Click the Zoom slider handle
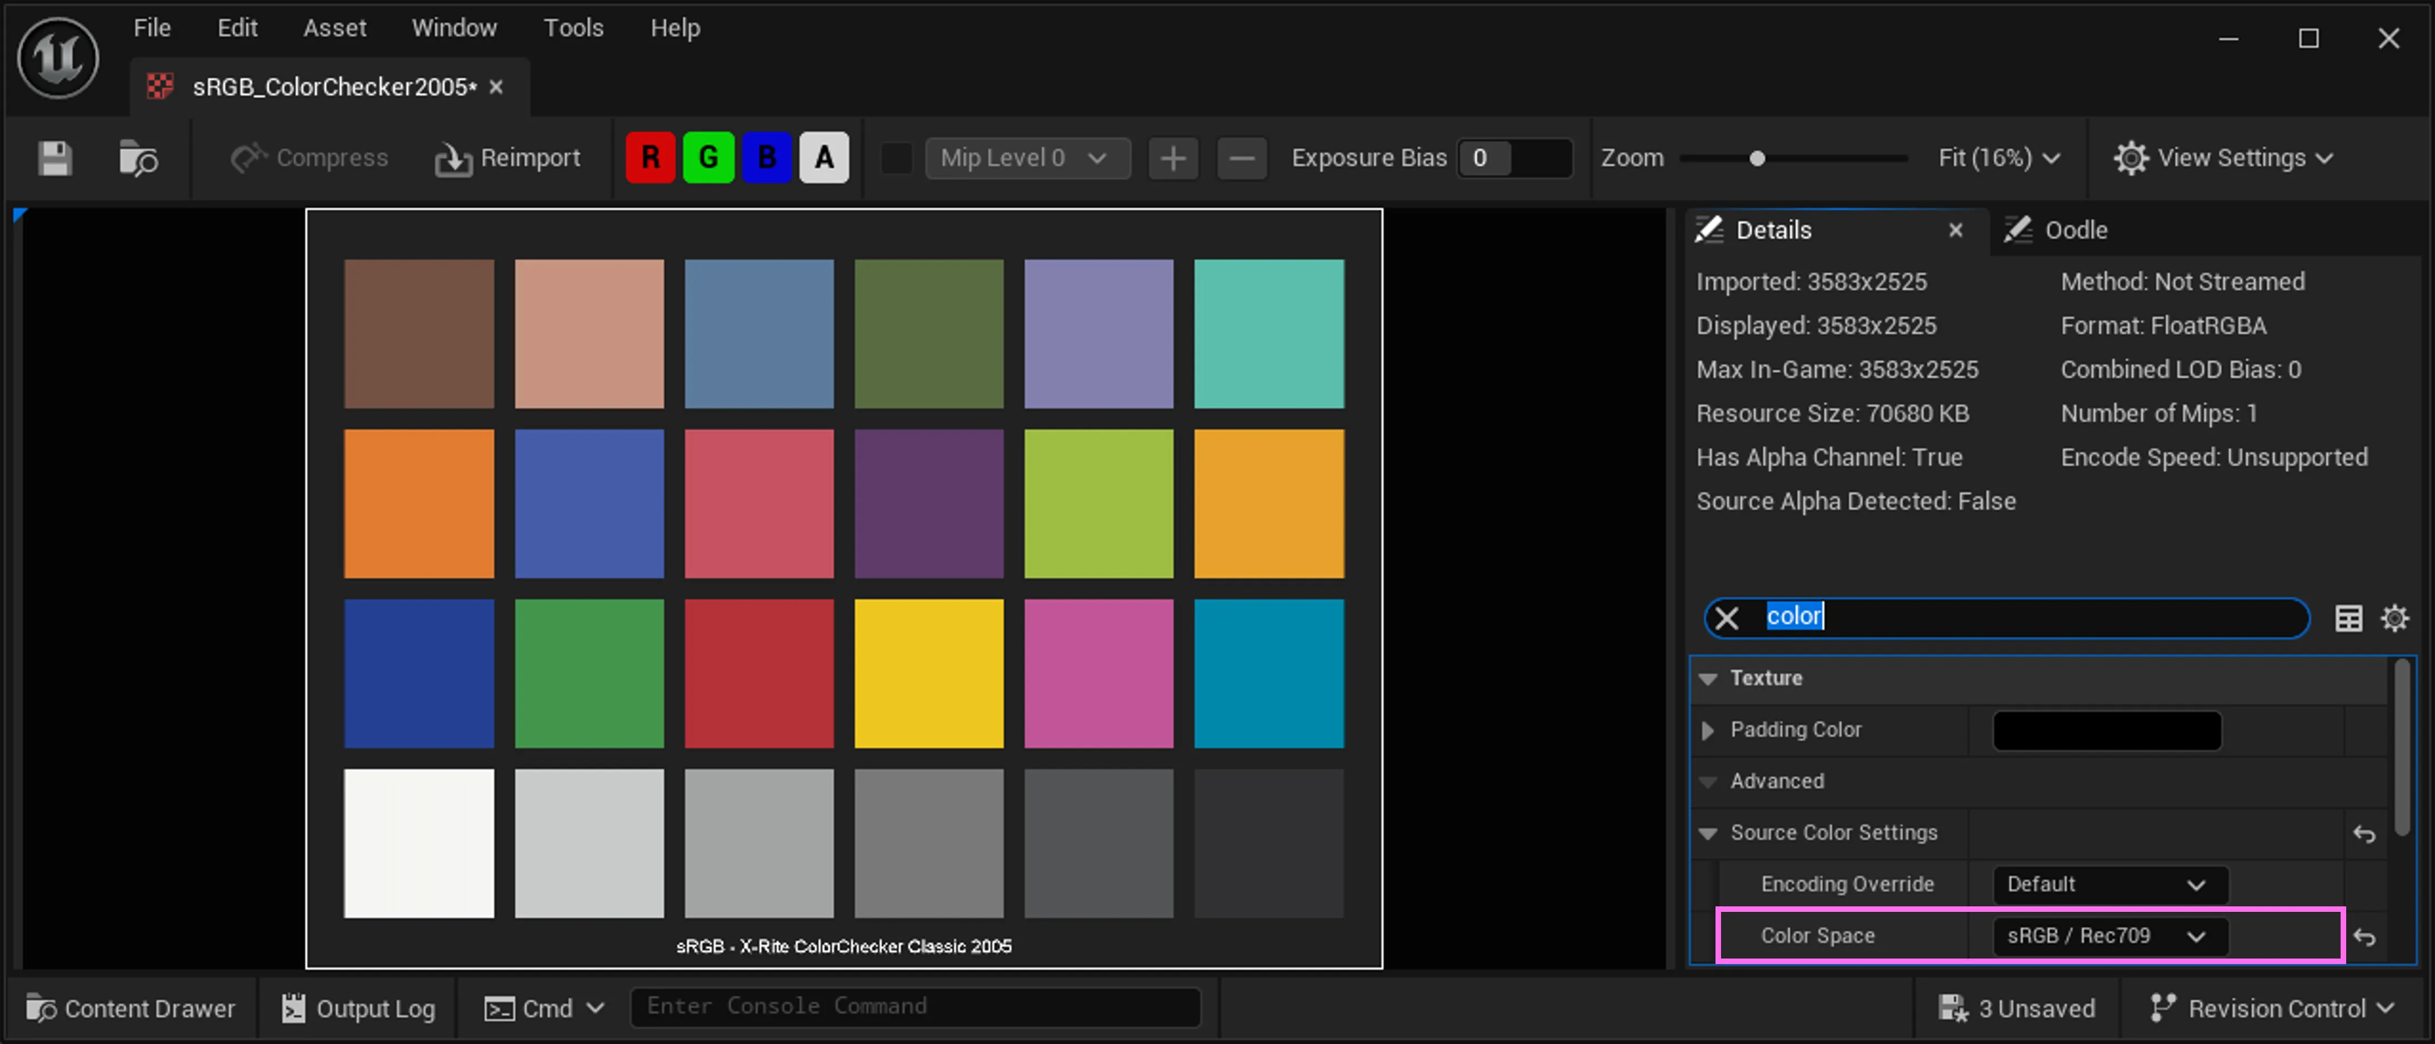This screenshot has width=2435, height=1044. click(x=1757, y=158)
